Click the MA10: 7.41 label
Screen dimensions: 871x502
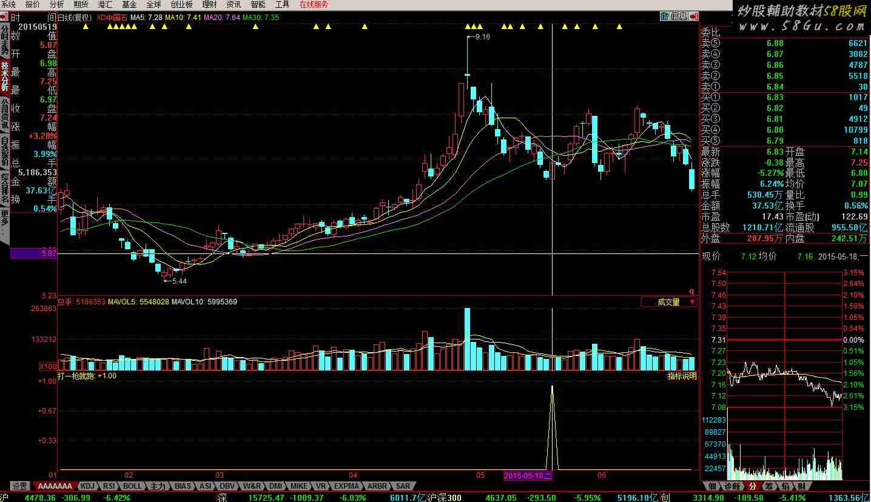[x=183, y=17]
